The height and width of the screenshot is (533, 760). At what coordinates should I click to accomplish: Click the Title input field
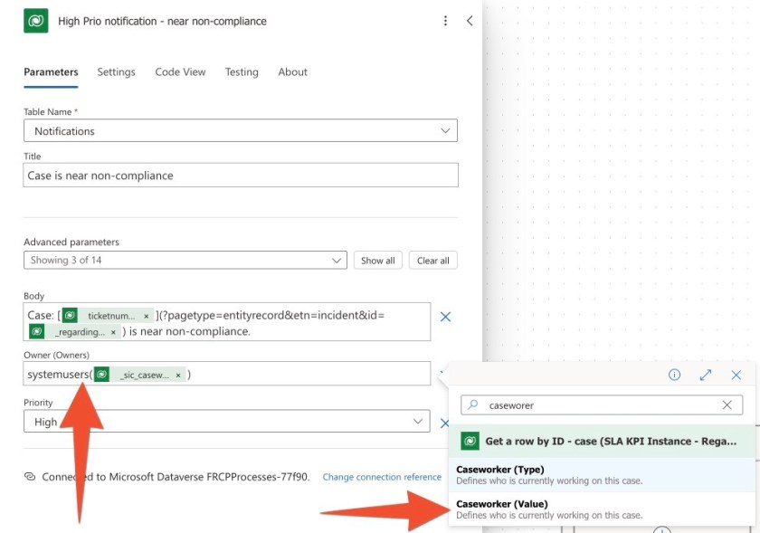tap(241, 175)
